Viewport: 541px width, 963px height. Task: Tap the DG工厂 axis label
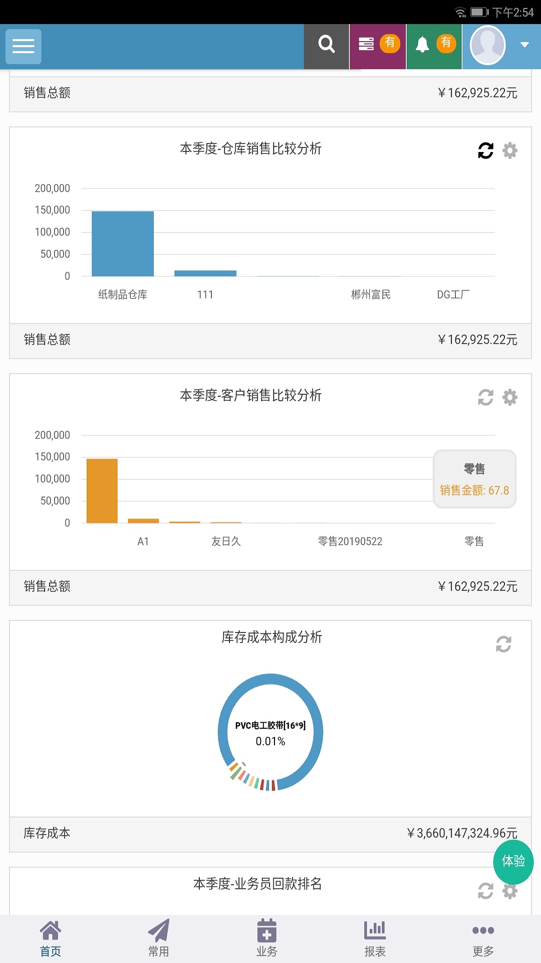point(453,294)
